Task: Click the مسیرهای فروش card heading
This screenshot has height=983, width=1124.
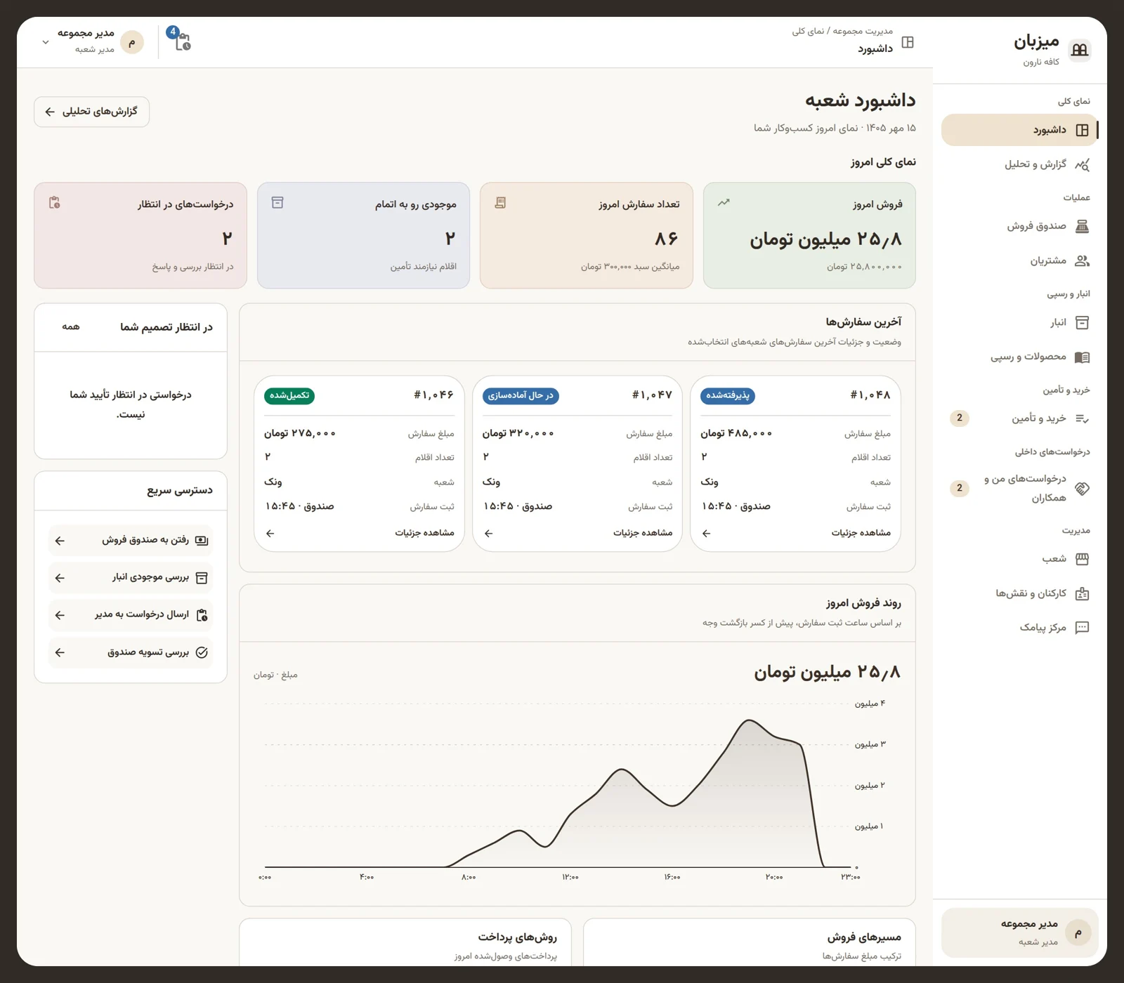Action: pyautogui.click(x=863, y=937)
